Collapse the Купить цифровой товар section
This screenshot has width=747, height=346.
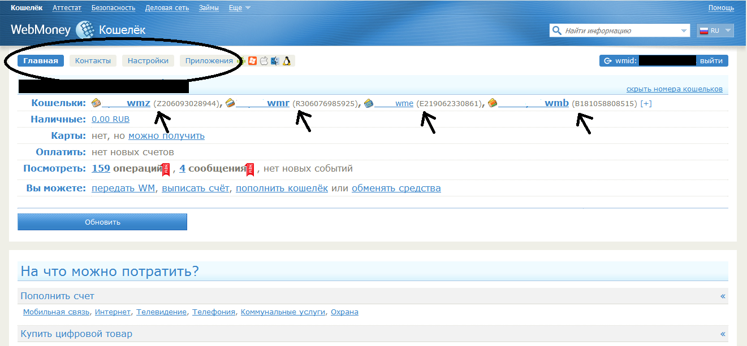[x=723, y=334]
